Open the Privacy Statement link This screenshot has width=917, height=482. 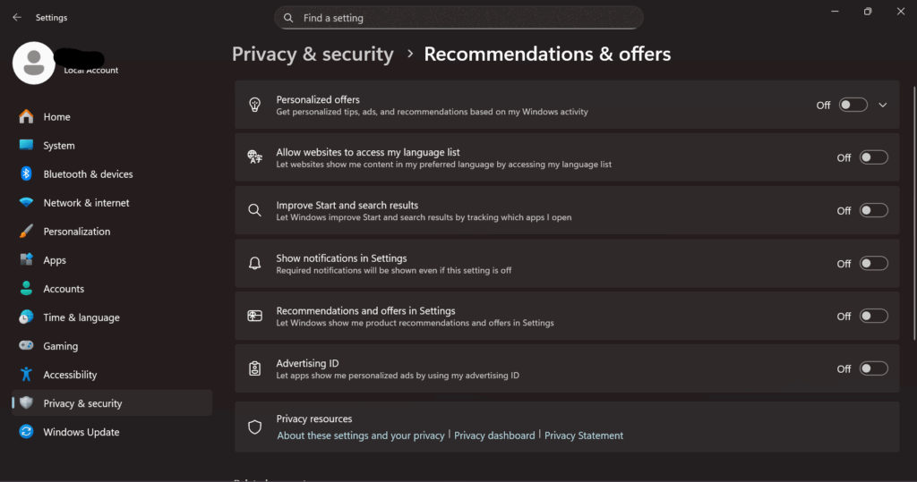pos(584,435)
